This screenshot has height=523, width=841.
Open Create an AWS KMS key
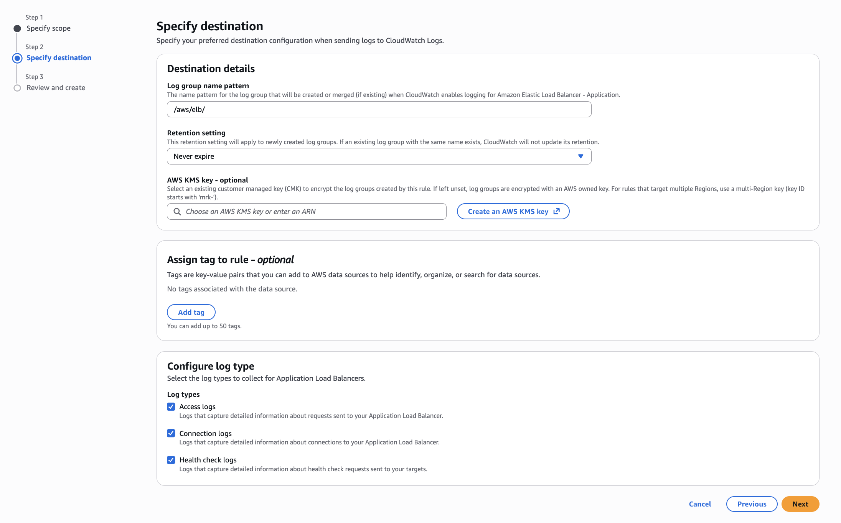point(513,211)
